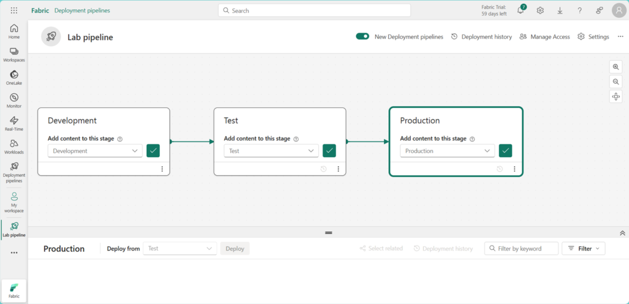Open the app launcher grid icon
The image size is (629, 304).
pyautogui.click(x=14, y=10)
